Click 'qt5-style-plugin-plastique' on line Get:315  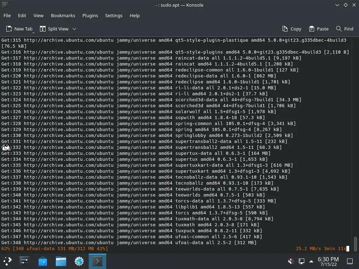(211, 40)
